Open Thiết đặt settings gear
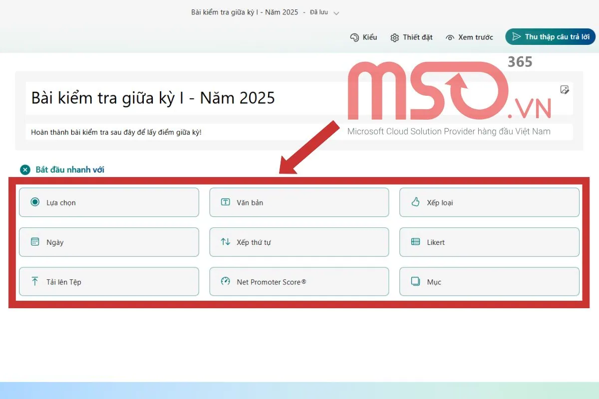The image size is (599, 399). point(411,37)
